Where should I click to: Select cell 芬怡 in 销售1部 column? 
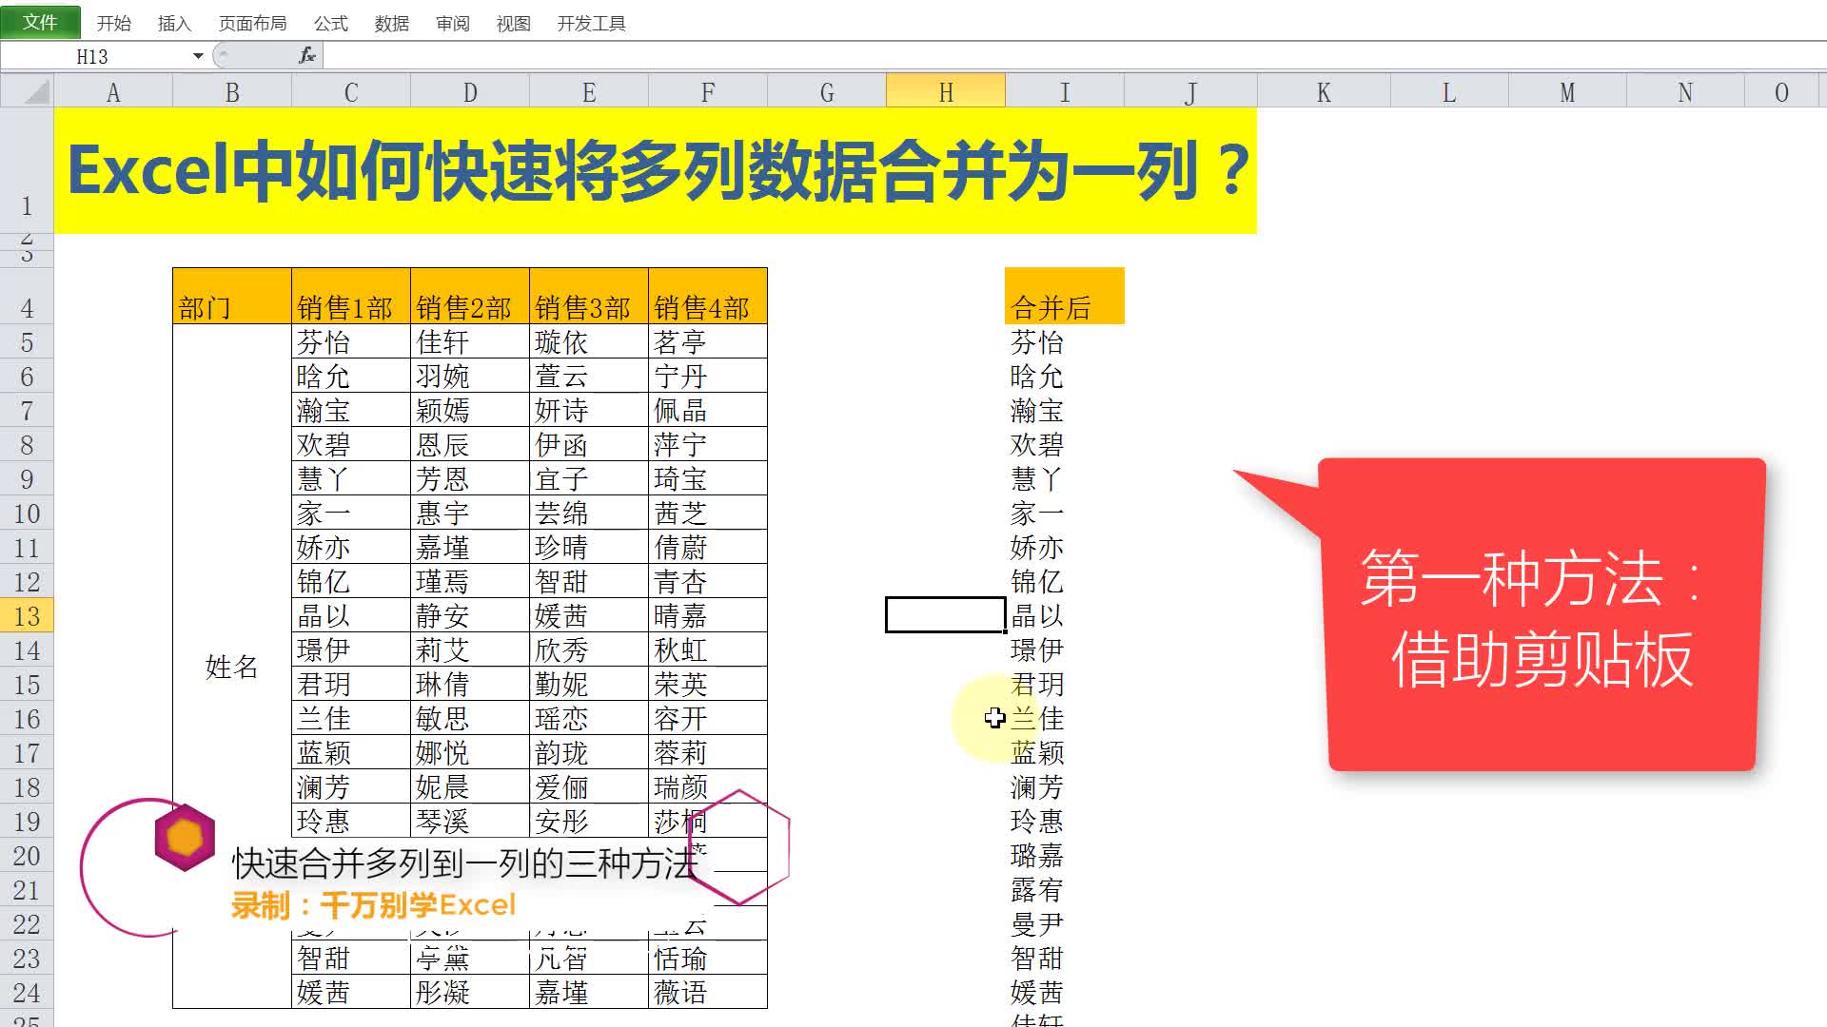pos(351,342)
